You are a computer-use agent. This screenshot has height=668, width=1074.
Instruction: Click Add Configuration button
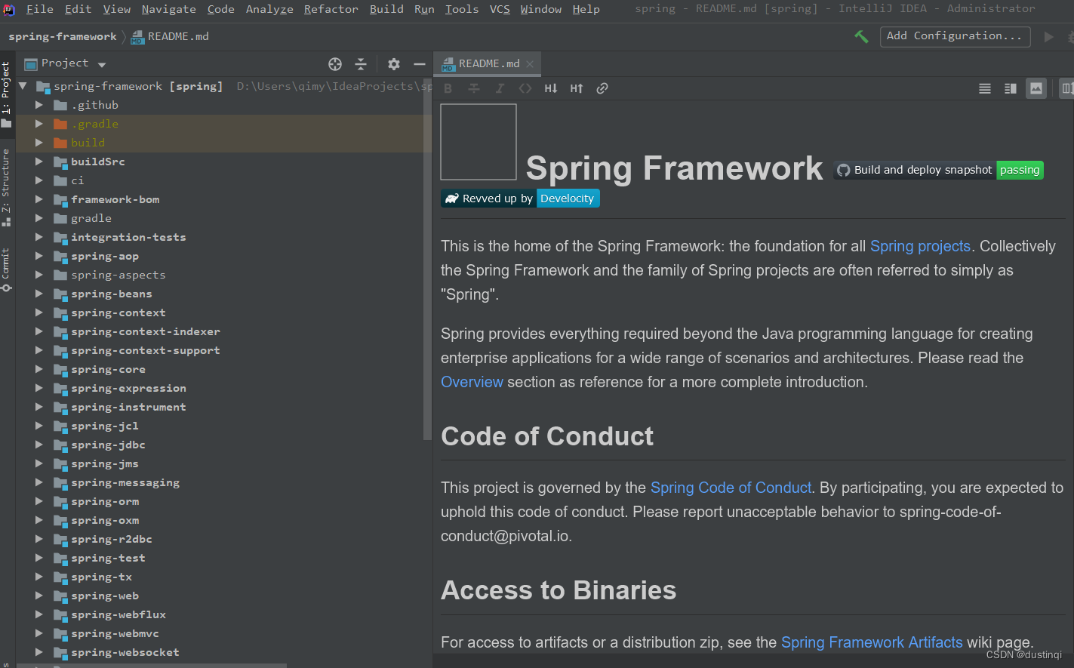955,36
